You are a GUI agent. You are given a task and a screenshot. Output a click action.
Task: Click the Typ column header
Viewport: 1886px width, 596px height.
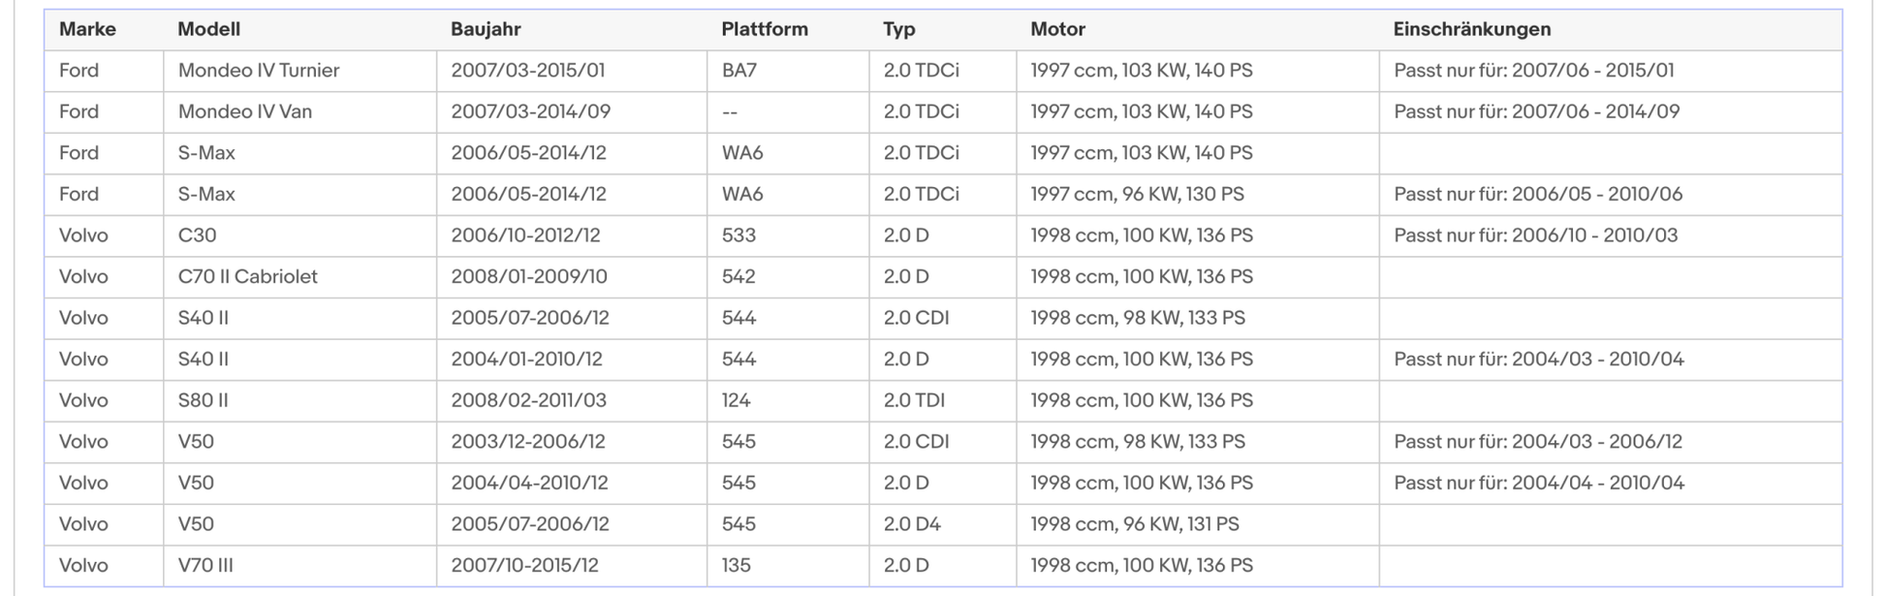click(898, 29)
